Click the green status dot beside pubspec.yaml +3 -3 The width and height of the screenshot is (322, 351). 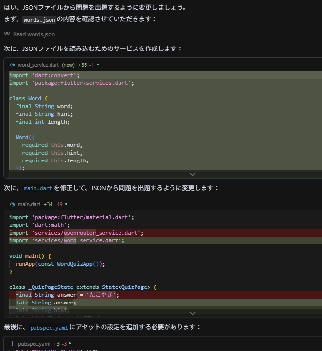(x=70, y=343)
